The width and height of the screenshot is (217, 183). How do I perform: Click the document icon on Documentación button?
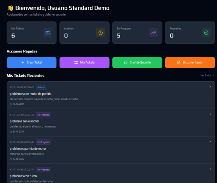tap(179, 62)
